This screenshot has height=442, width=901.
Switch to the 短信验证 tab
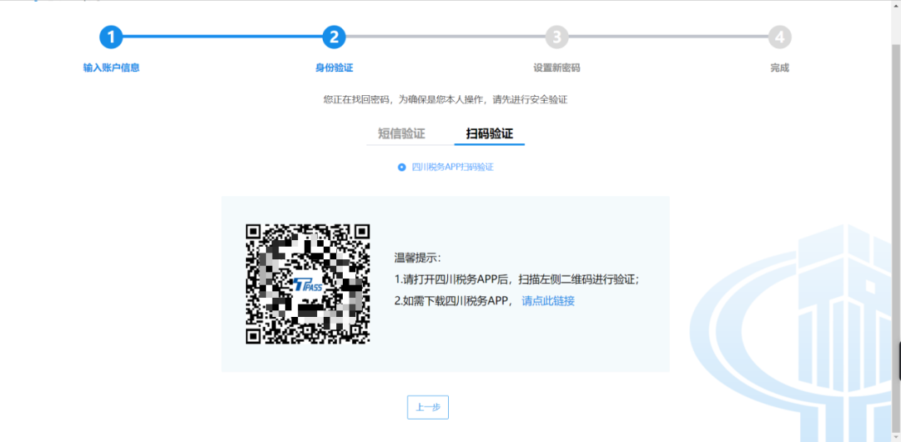[401, 133]
